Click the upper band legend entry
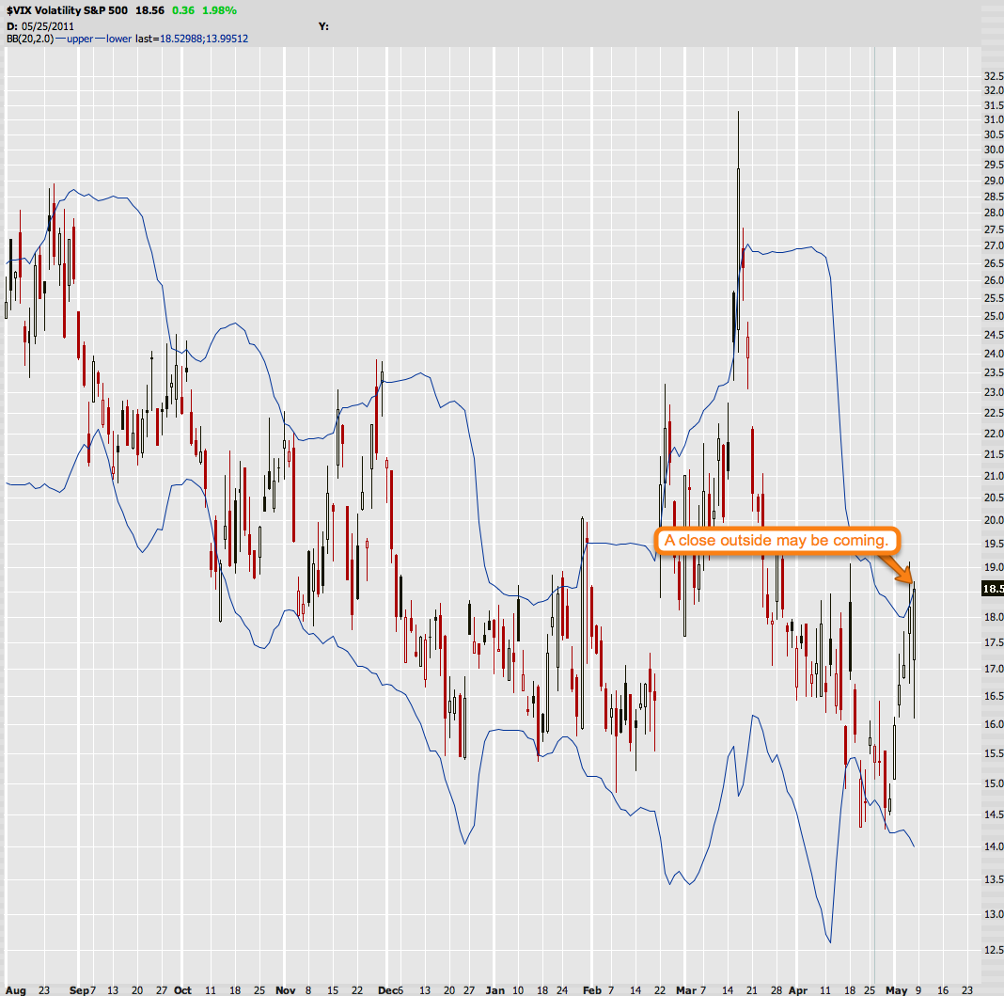1004x996 pixels. [x=75, y=39]
